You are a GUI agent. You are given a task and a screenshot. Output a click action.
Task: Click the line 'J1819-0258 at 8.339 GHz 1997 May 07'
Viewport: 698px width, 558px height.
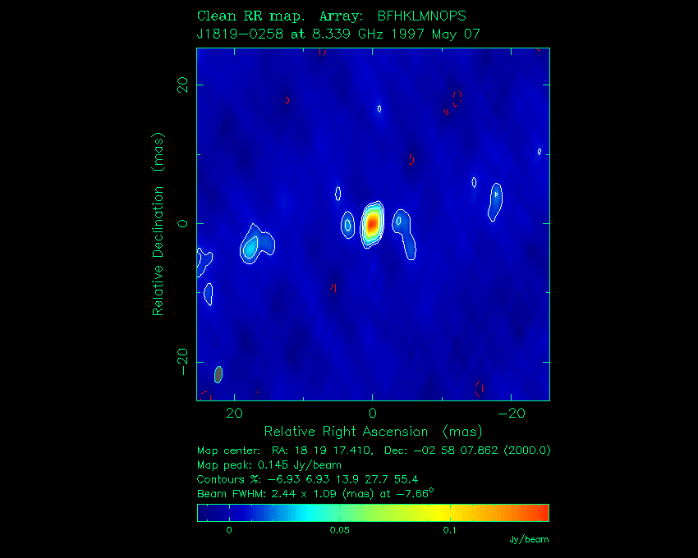coord(338,34)
